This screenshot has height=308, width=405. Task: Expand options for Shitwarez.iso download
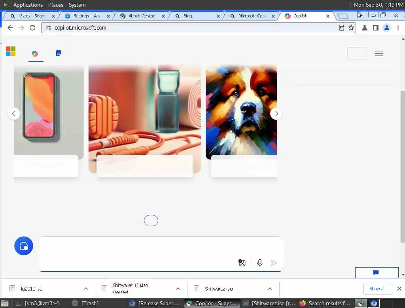pyautogui.click(x=270, y=289)
